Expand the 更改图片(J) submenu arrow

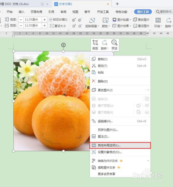coord(148,90)
